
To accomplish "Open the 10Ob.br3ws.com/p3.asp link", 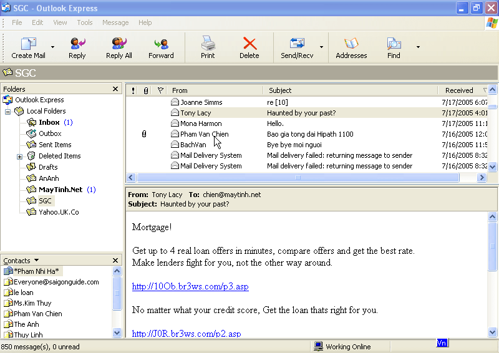I will (x=190, y=286).
